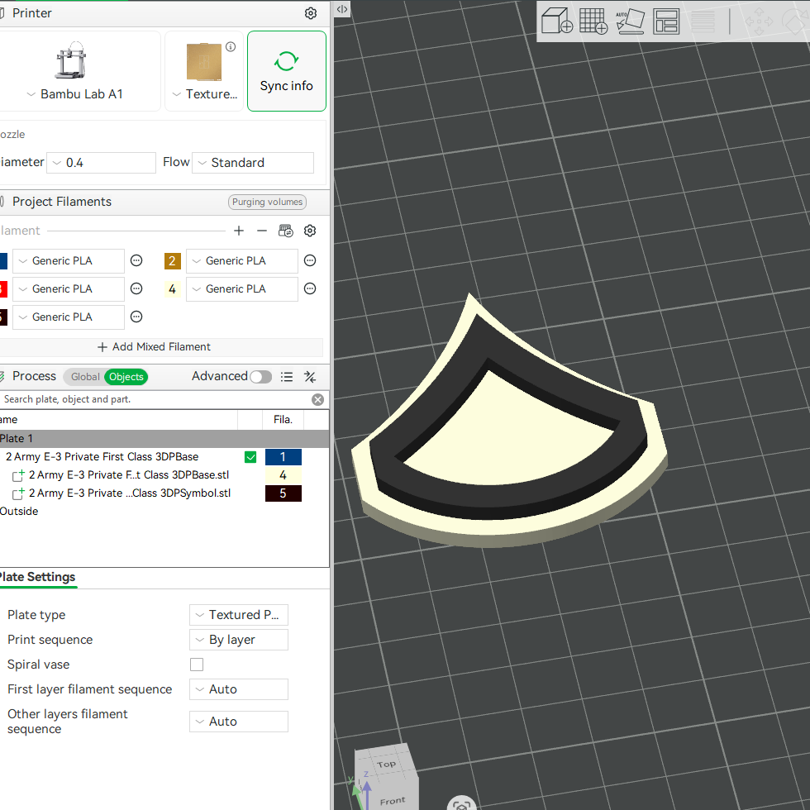This screenshot has width=810, height=810.
Task: Expand the Plate type dropdown
Action: pyautogui.click(x=239, y=615)
